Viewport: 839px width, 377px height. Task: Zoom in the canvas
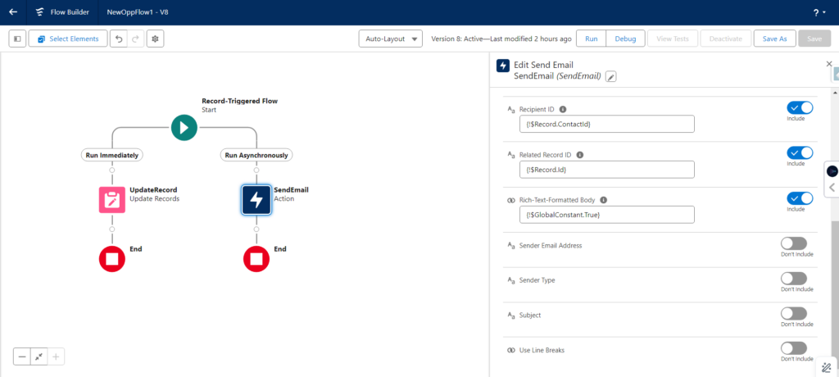pyautogui.click(x=57, y=357)
